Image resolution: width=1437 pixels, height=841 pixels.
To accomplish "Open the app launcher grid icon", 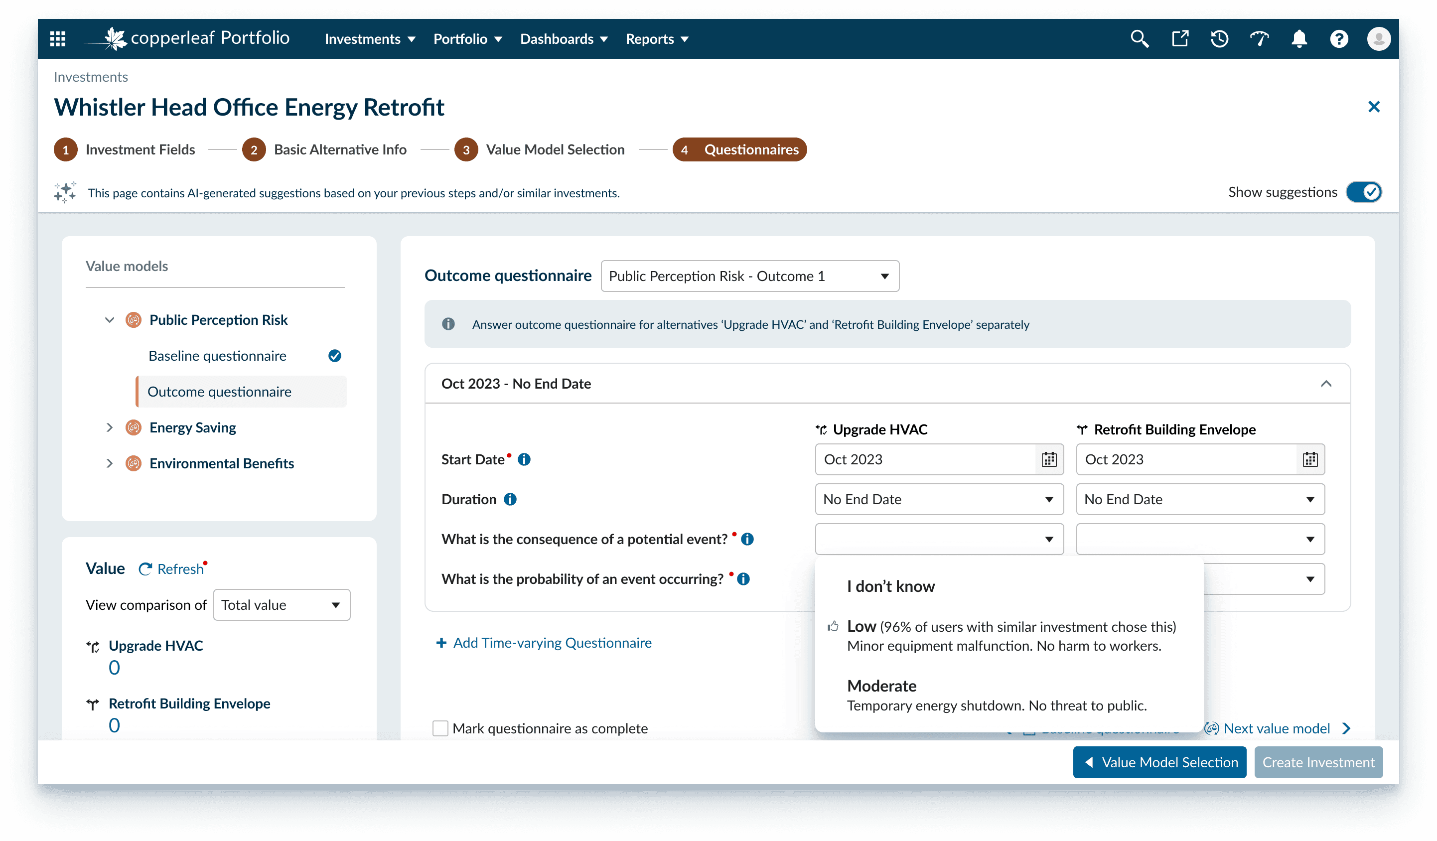I will 58,39.
